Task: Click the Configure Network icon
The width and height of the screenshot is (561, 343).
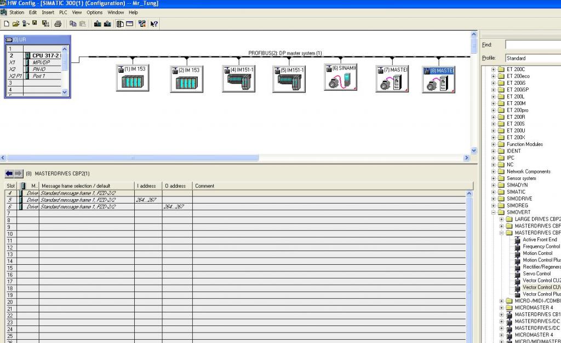Action: pyautogui.click(x=142, y=24)
